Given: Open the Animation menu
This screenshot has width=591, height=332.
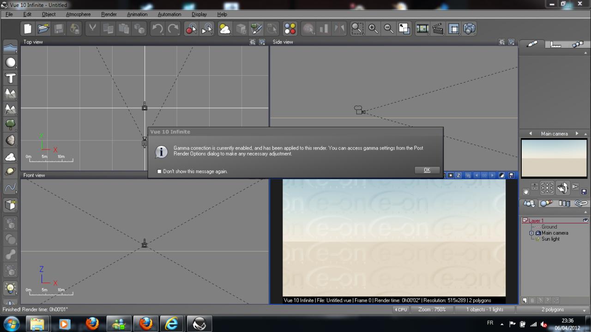Looking at the screenshot, I should point(137,14).
